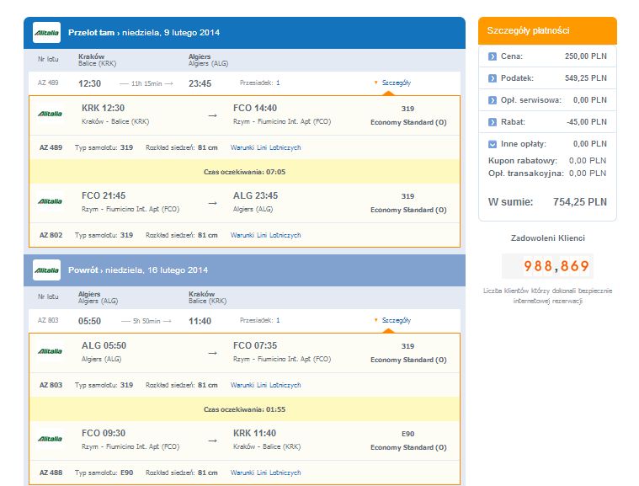
Task: Click Przelot tam niedziela, 9 lutego 2014 heading
Action: click(144, 33)
